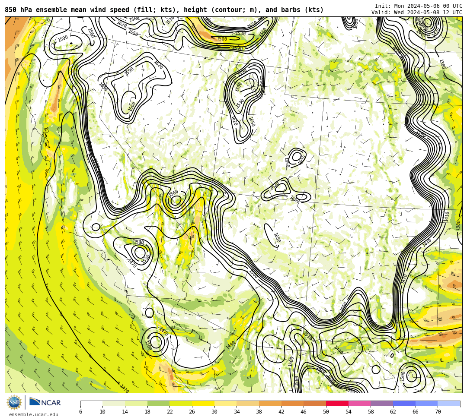Viewport: 467px width, 420px height.
Task: Click the color bar tick label 22
Action: 170,412
